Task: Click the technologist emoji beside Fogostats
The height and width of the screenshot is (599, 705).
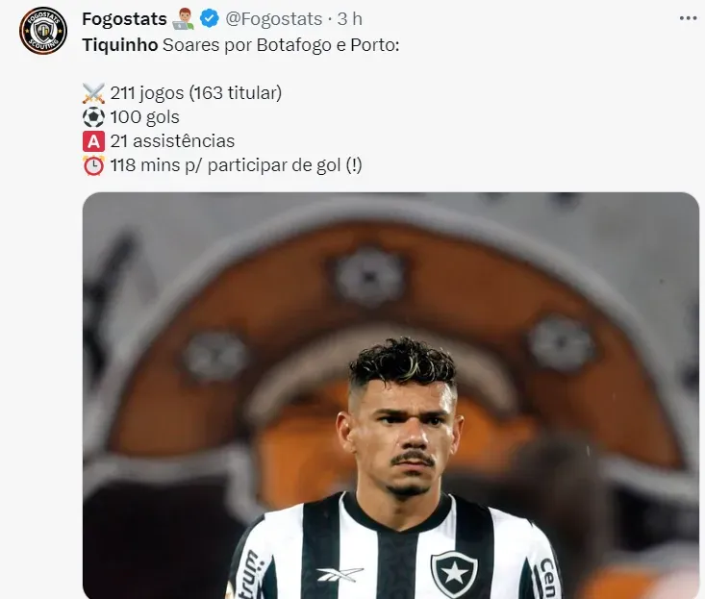Action: click(183, 19)
